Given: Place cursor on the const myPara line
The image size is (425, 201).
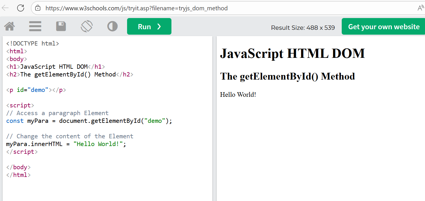Looking at the screenshot, I should (x=89, y=121).
